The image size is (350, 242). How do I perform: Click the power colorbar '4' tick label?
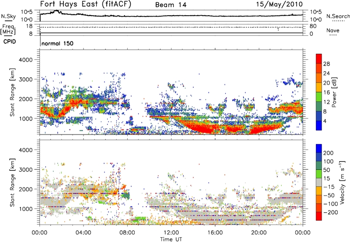325,121
